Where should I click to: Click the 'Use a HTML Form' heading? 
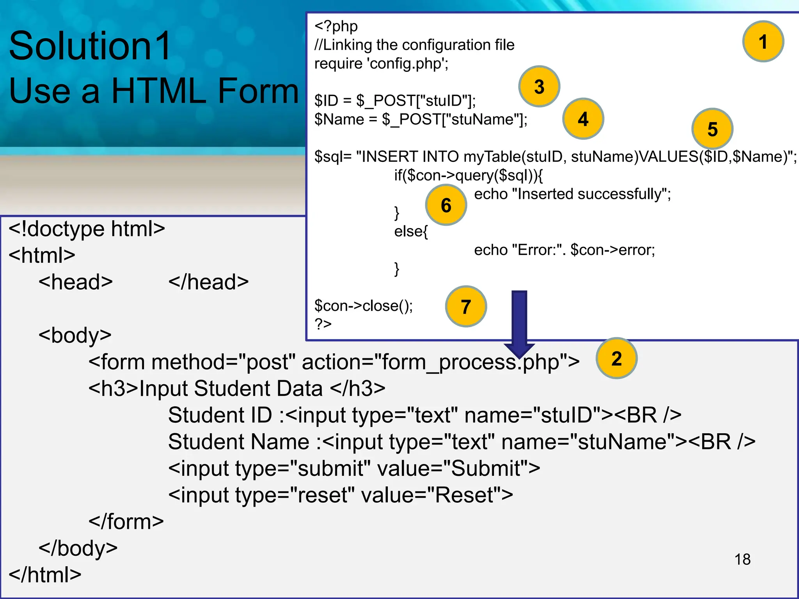(153, 91)
